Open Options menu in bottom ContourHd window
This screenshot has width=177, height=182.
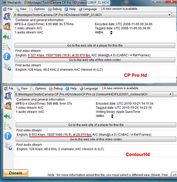(38, 88)
